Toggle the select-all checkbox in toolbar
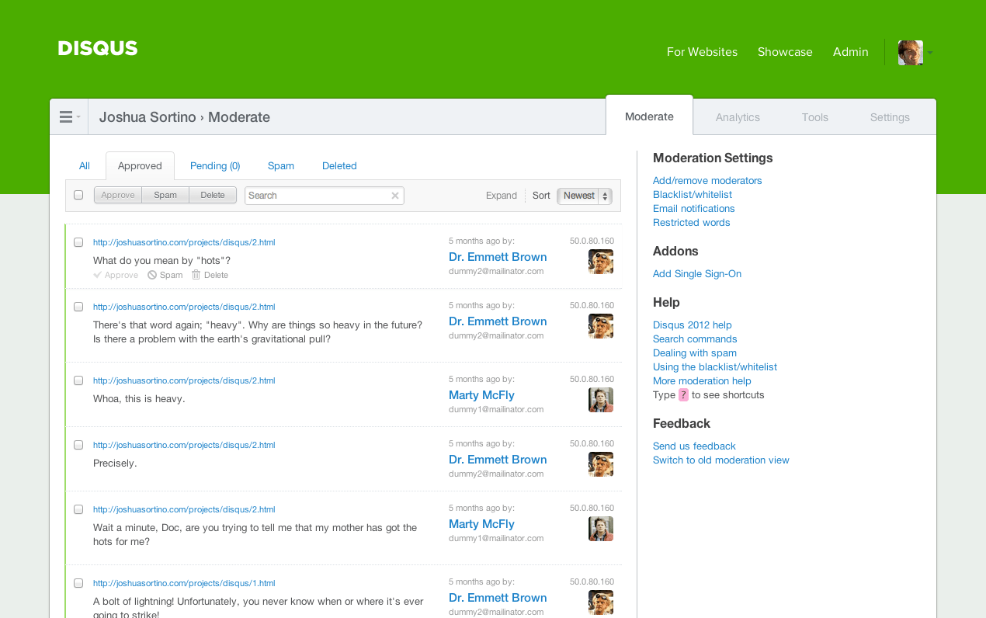The image size is (986, 618). click(x=78, y=195)
